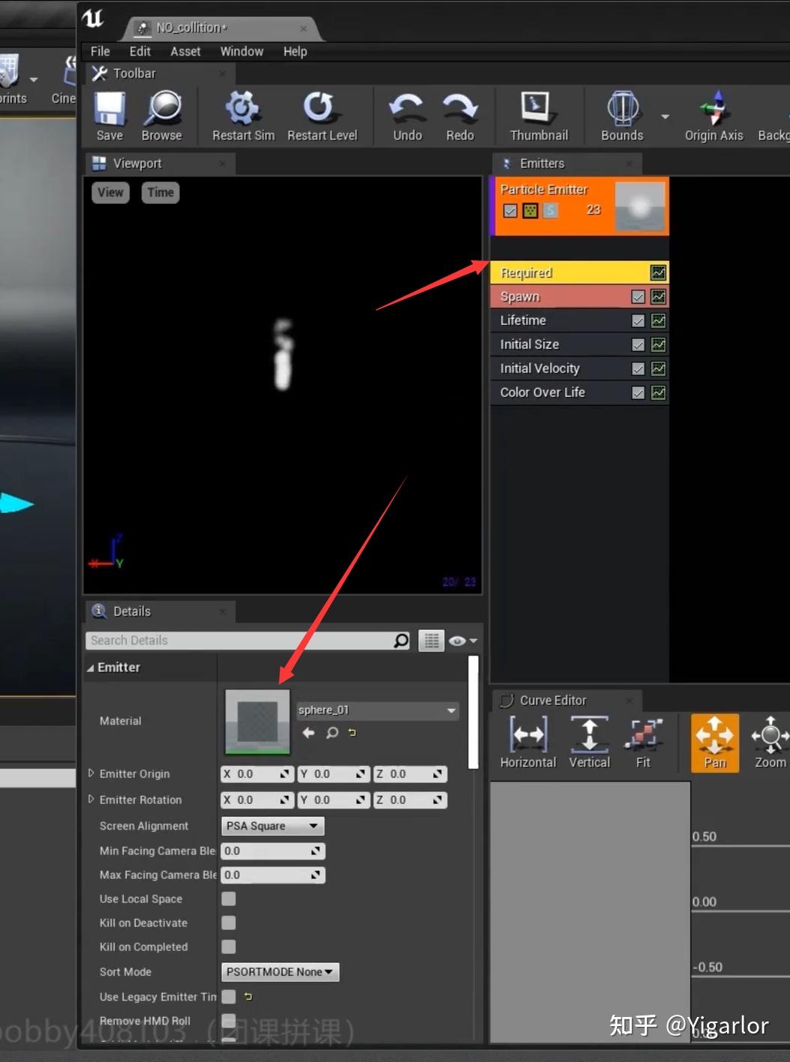Open the PSORTMODE None Sort Mode dropdown
The image size is (790, 1062).
tap(280, 972)
